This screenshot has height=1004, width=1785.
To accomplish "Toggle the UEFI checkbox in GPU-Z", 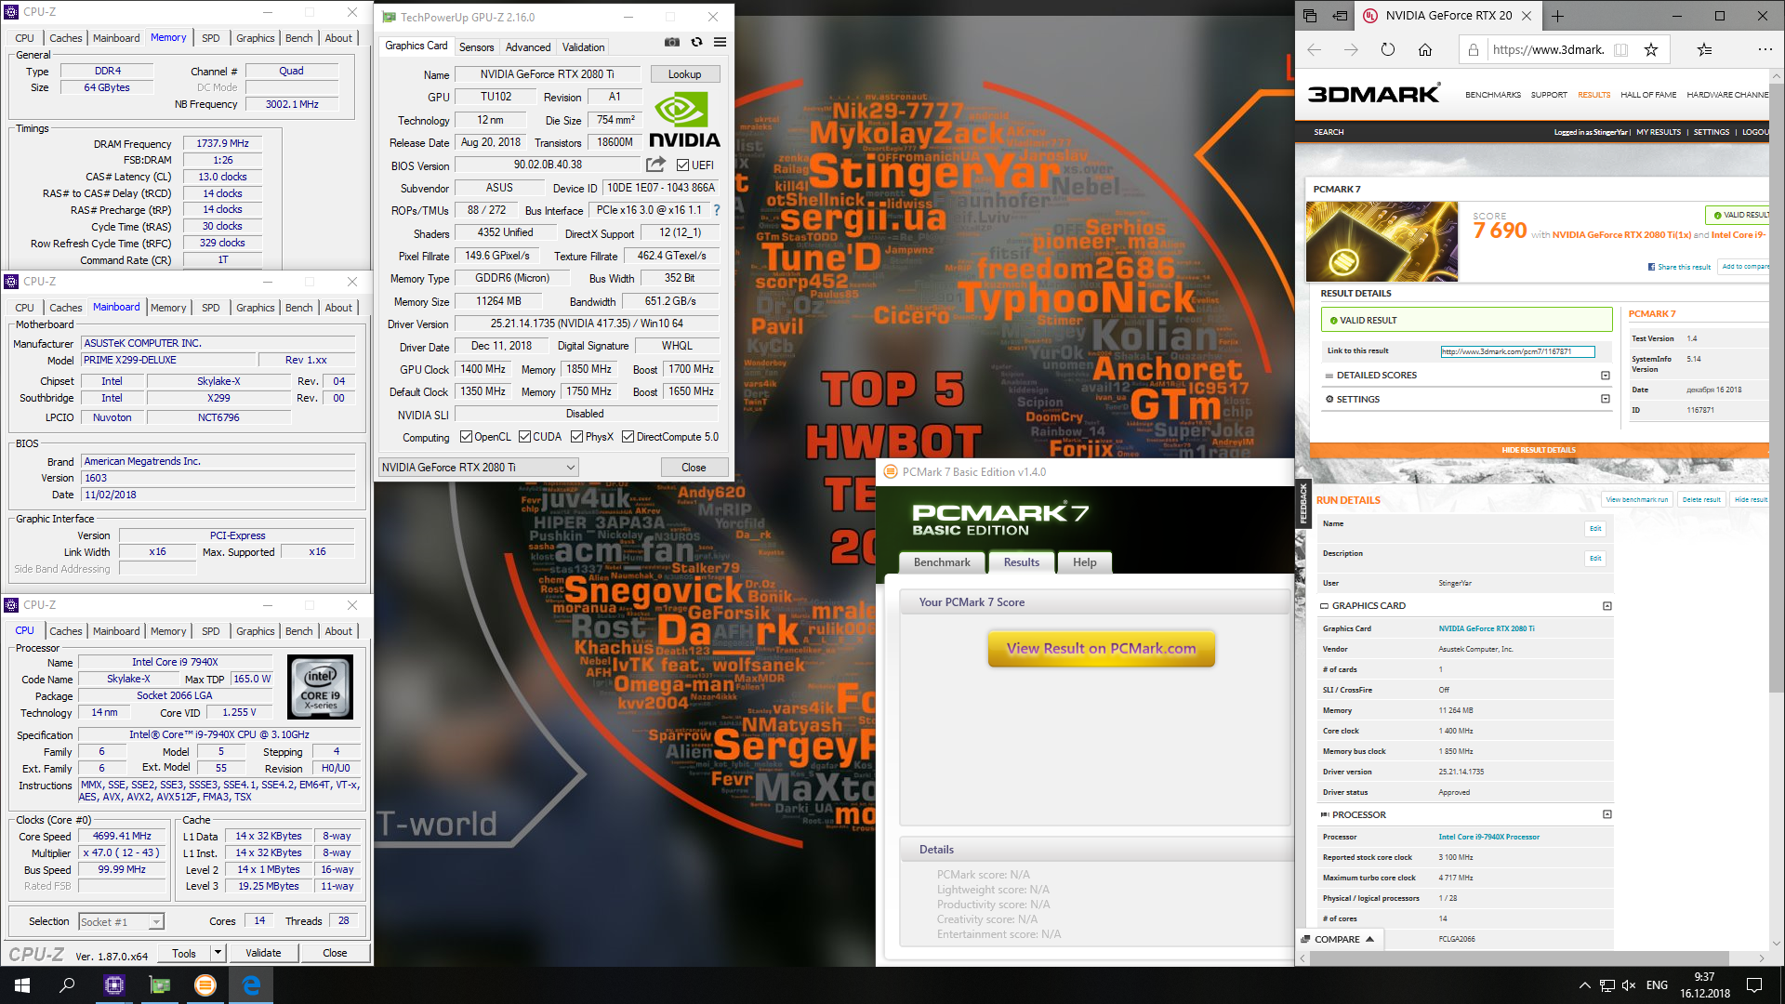I will click(x=683, y=165).
